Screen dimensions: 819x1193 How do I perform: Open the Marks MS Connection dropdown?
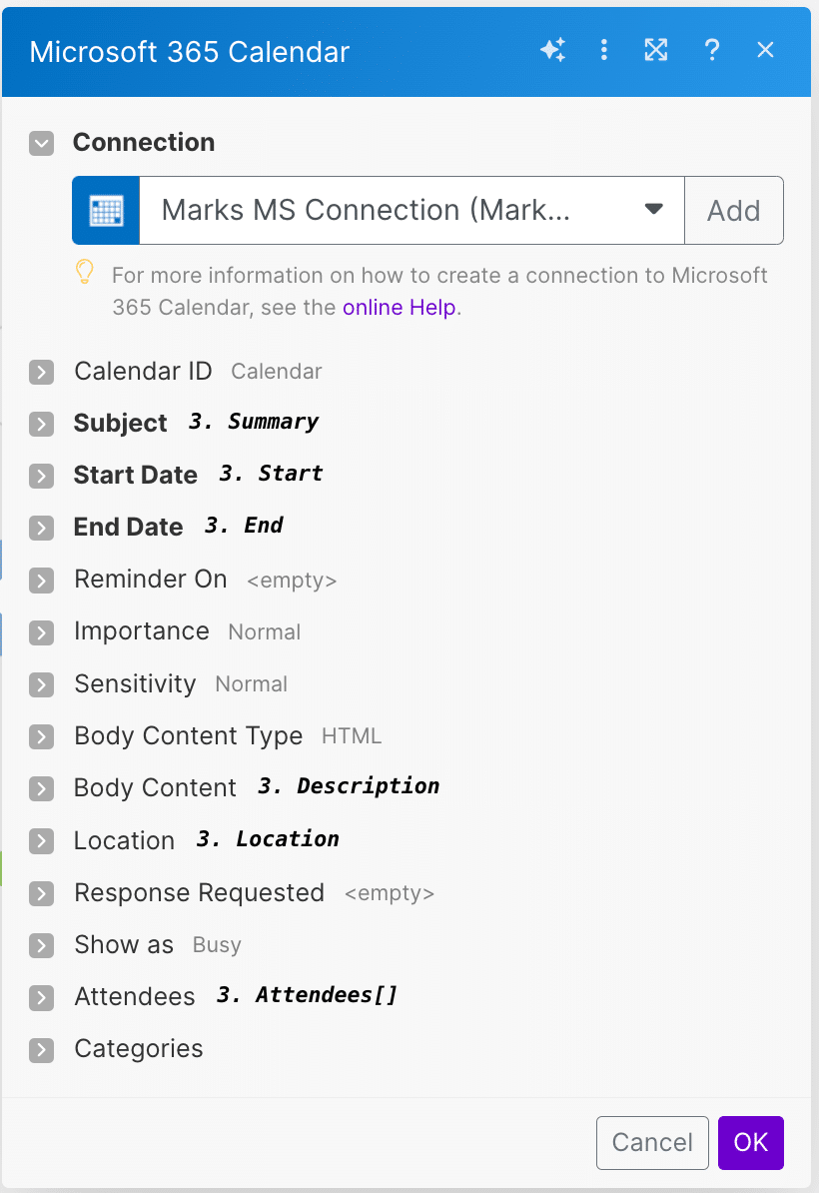coord(654,210)
